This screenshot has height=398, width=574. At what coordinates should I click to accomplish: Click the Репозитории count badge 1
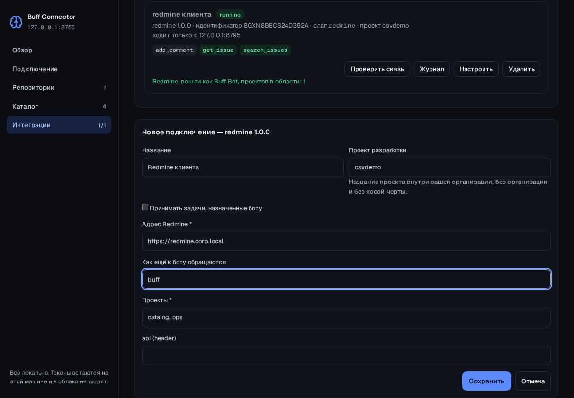click(x=104, y=88)
